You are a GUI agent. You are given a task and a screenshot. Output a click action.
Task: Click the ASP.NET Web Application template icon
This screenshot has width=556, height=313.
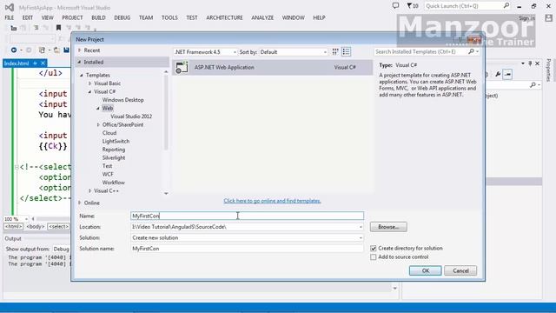tap(182, 67)
